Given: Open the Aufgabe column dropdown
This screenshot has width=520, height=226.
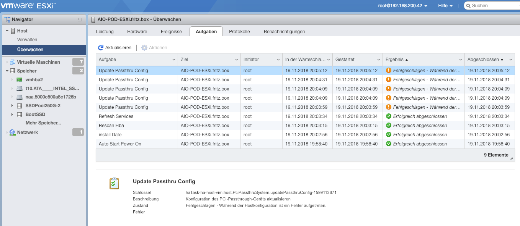Looking at the screenshot, I should click(174, 60).
